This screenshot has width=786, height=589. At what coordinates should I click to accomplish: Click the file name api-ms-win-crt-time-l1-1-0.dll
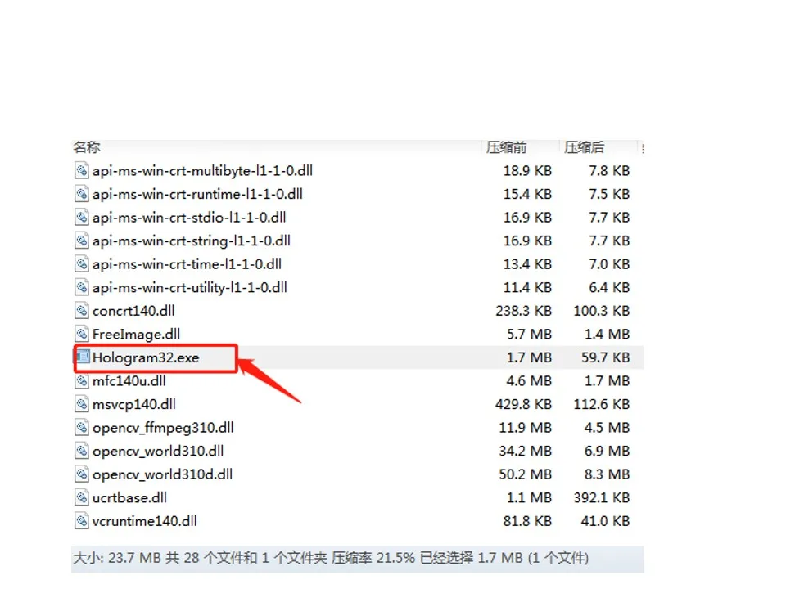[187, 264]
